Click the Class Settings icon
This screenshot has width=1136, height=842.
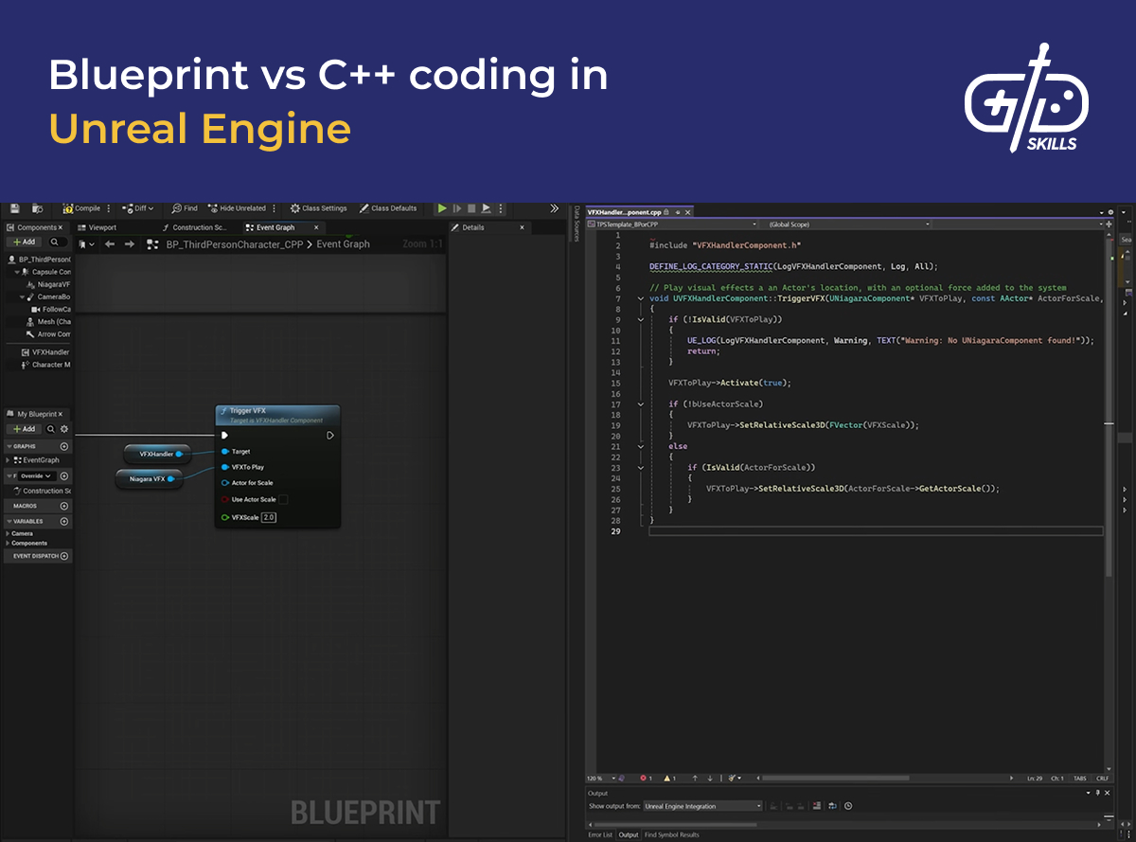click(294, 207)
